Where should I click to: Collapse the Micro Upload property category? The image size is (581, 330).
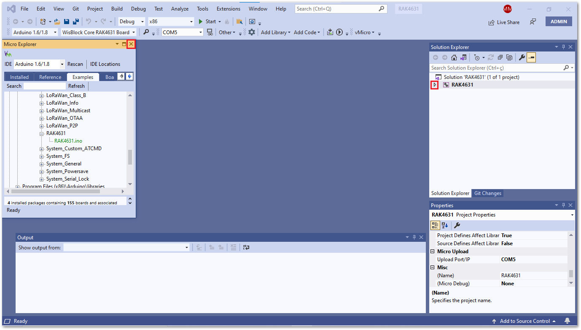433,252
